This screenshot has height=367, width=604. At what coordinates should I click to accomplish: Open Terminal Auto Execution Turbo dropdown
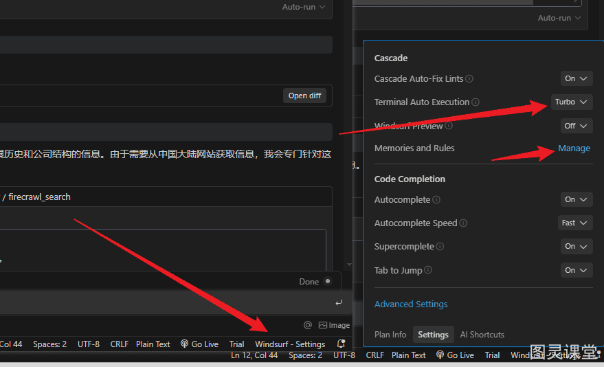click(572, 102)
